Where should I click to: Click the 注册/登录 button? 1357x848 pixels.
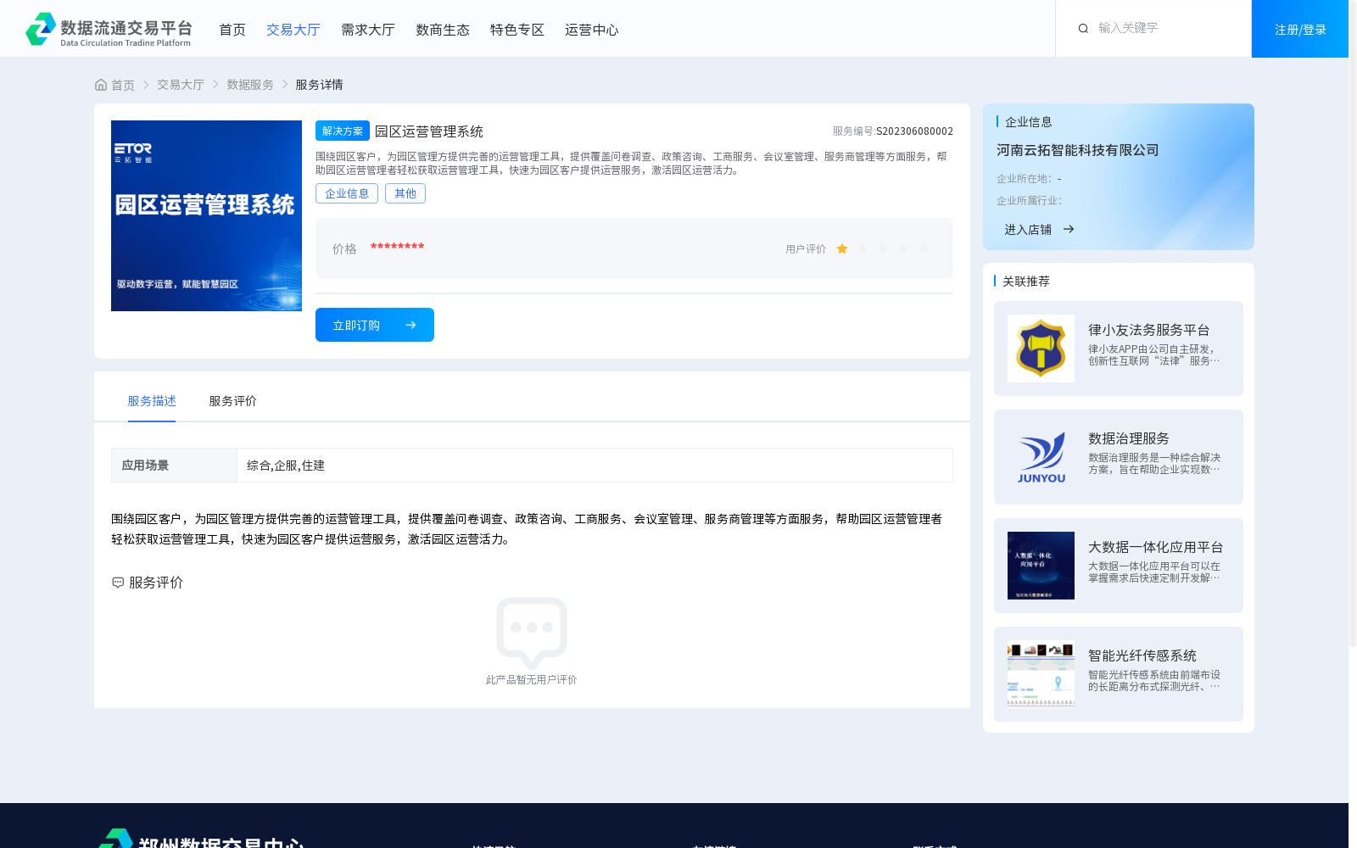pyautogui.click(x=1300, y=29)
